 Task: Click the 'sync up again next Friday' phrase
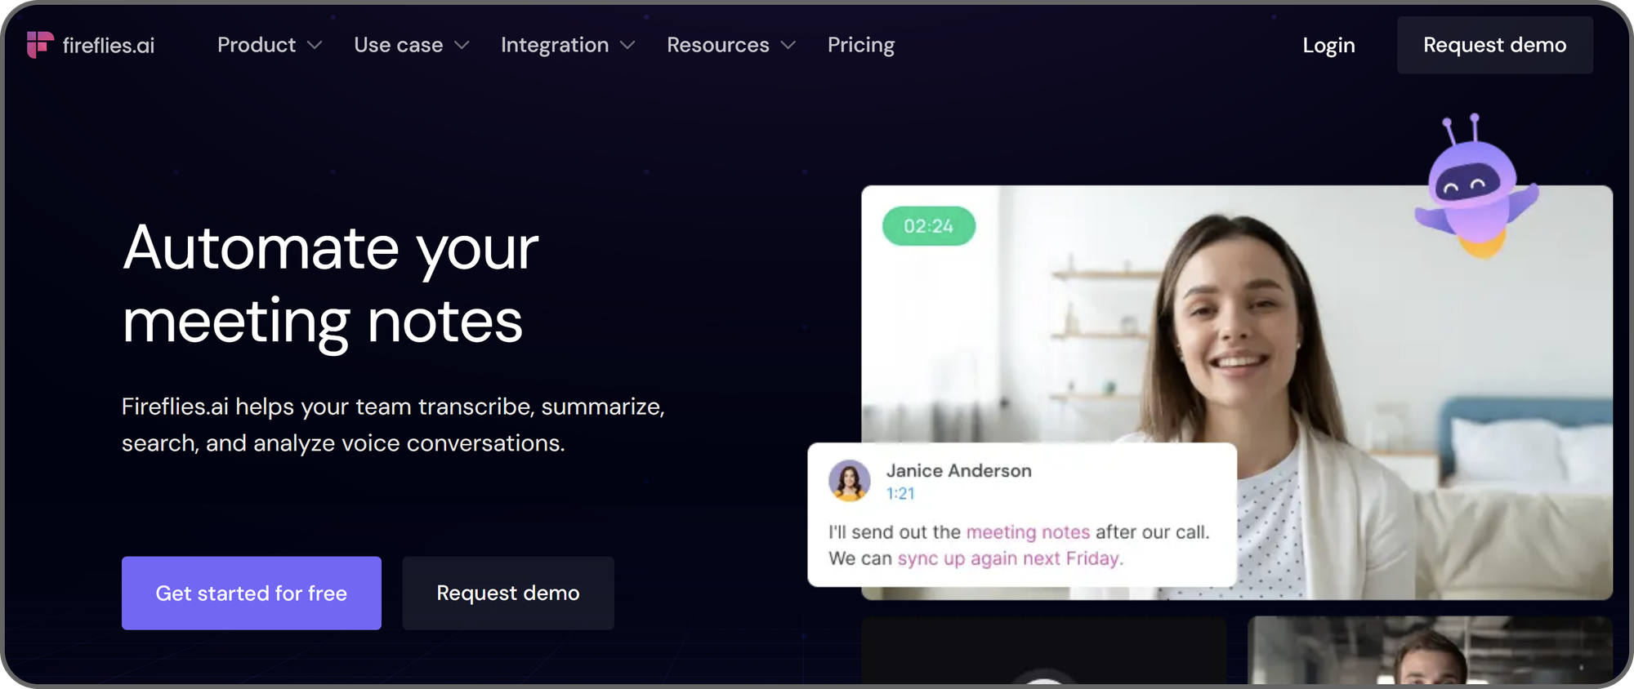click(x=1010, y=558)
